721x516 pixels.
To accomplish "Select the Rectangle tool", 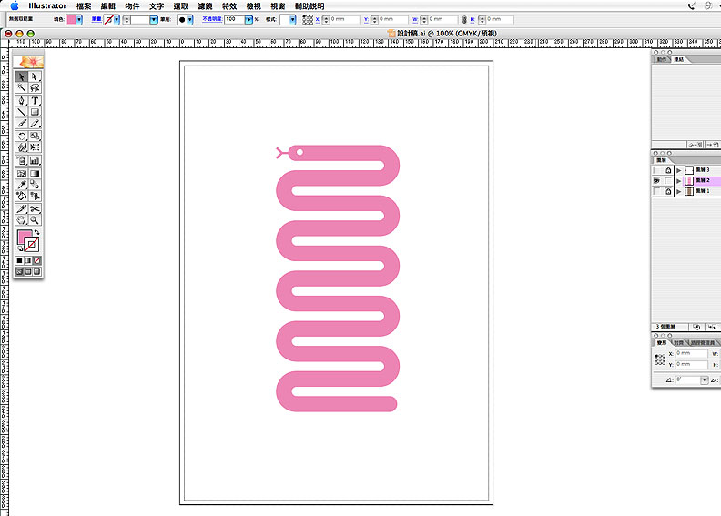I will [x=35, y=112].
